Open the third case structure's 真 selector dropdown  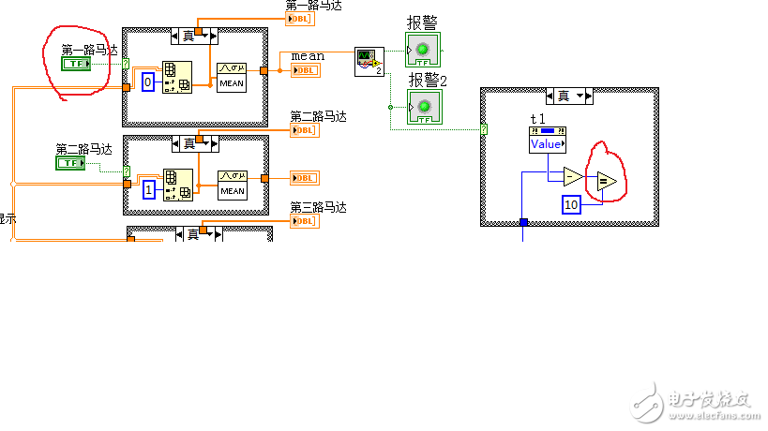click(x=210, y=235)
